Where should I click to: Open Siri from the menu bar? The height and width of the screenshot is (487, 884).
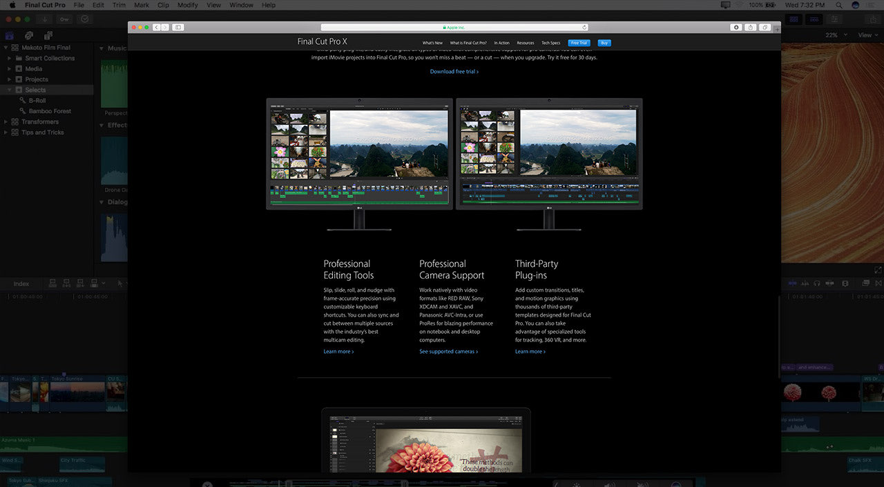tap(856, 5)
